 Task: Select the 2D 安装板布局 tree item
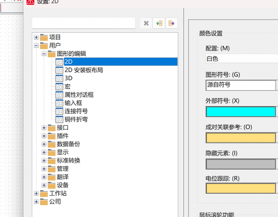[x=84, y=70]
